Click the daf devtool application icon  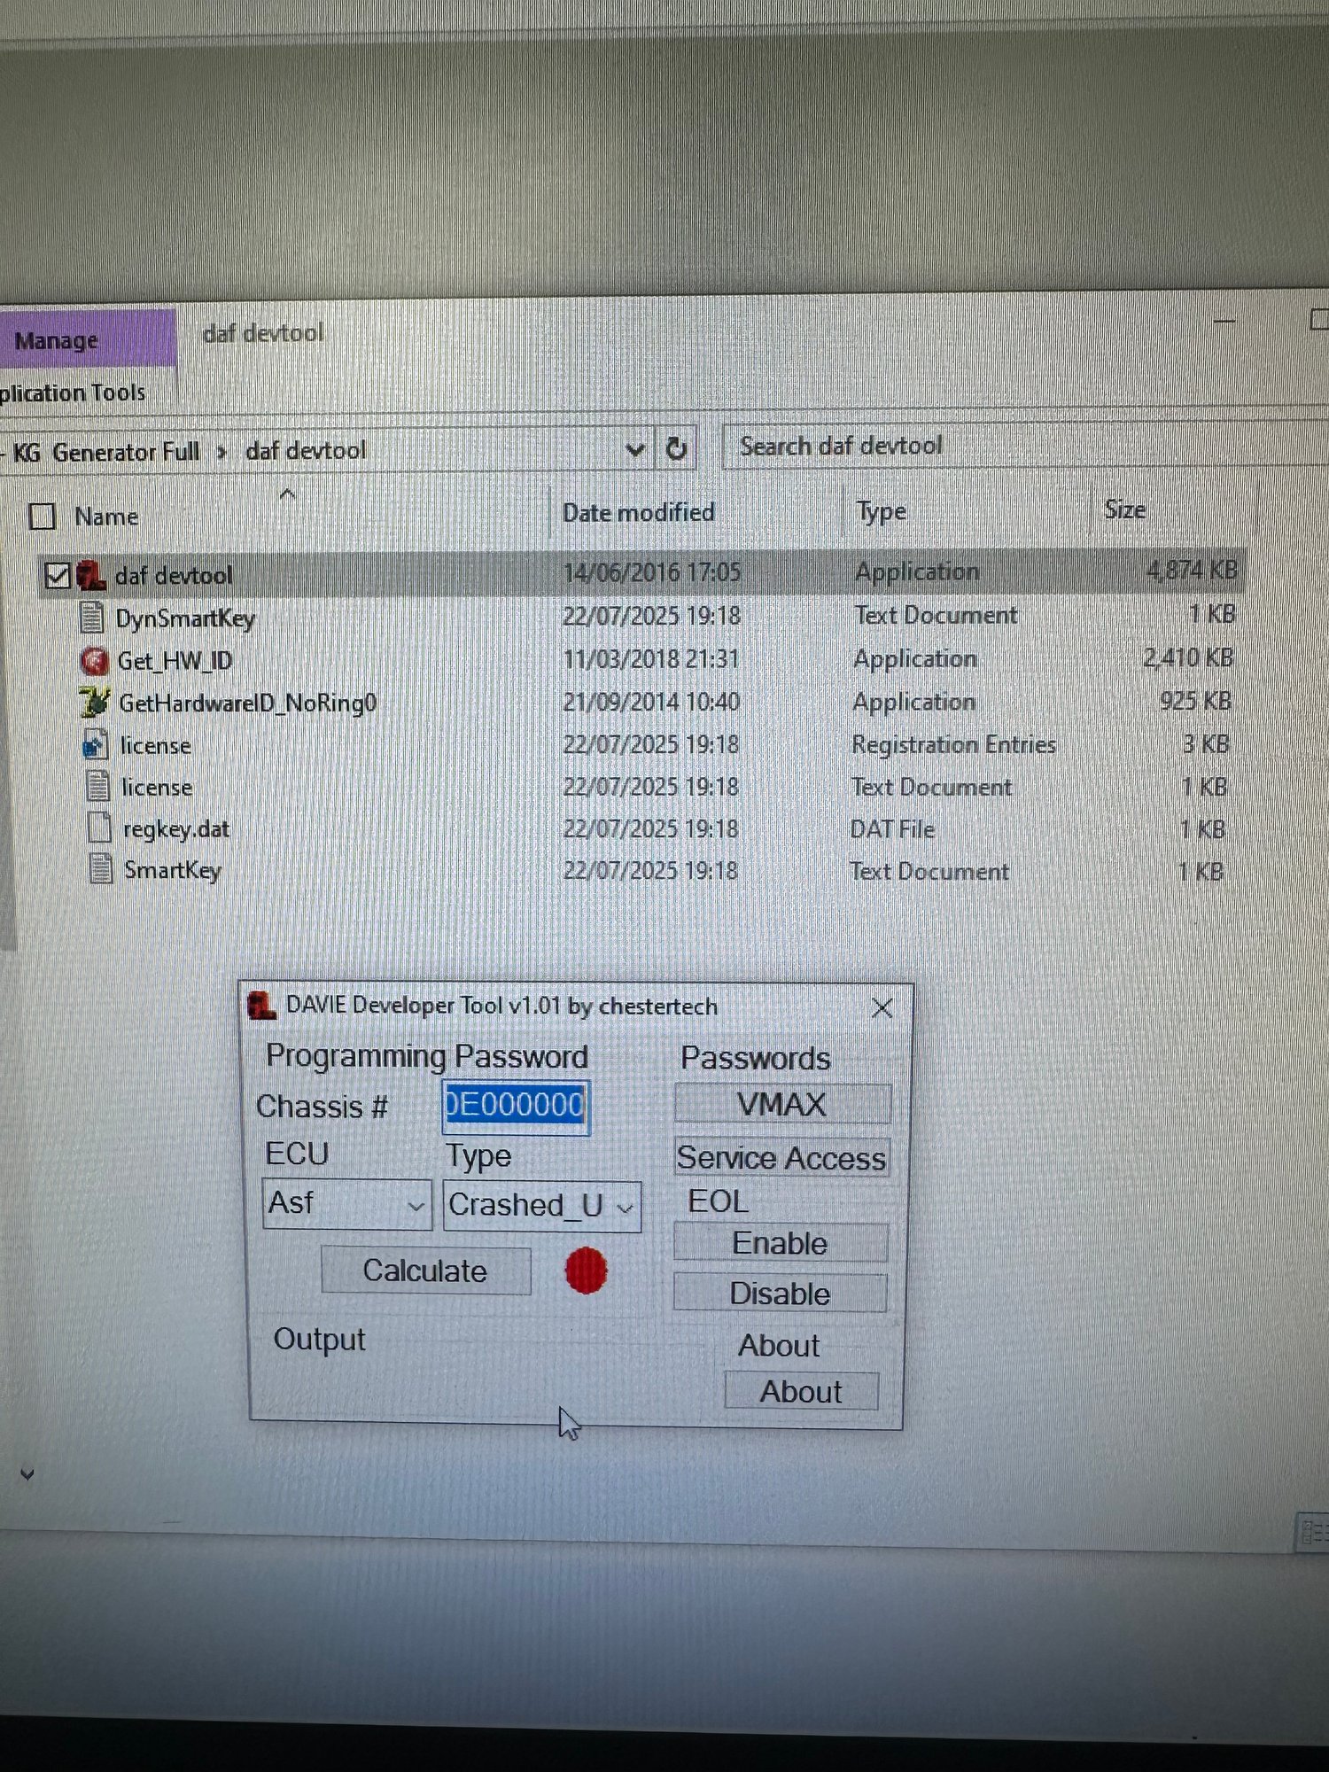(x=91, y=576)
